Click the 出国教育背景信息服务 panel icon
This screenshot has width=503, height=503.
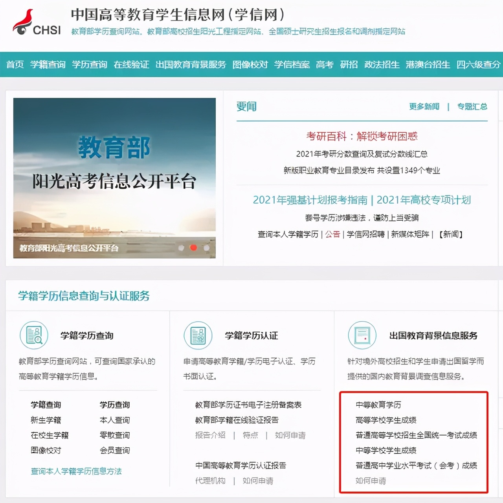pyautogui.click(x=362, y=335)
